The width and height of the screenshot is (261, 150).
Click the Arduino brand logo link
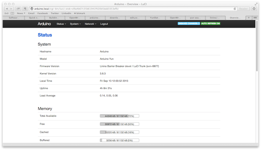(x=44, y=24)
